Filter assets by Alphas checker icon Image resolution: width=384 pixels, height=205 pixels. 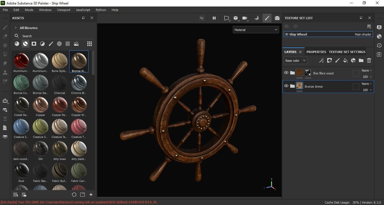click(59, 44)
